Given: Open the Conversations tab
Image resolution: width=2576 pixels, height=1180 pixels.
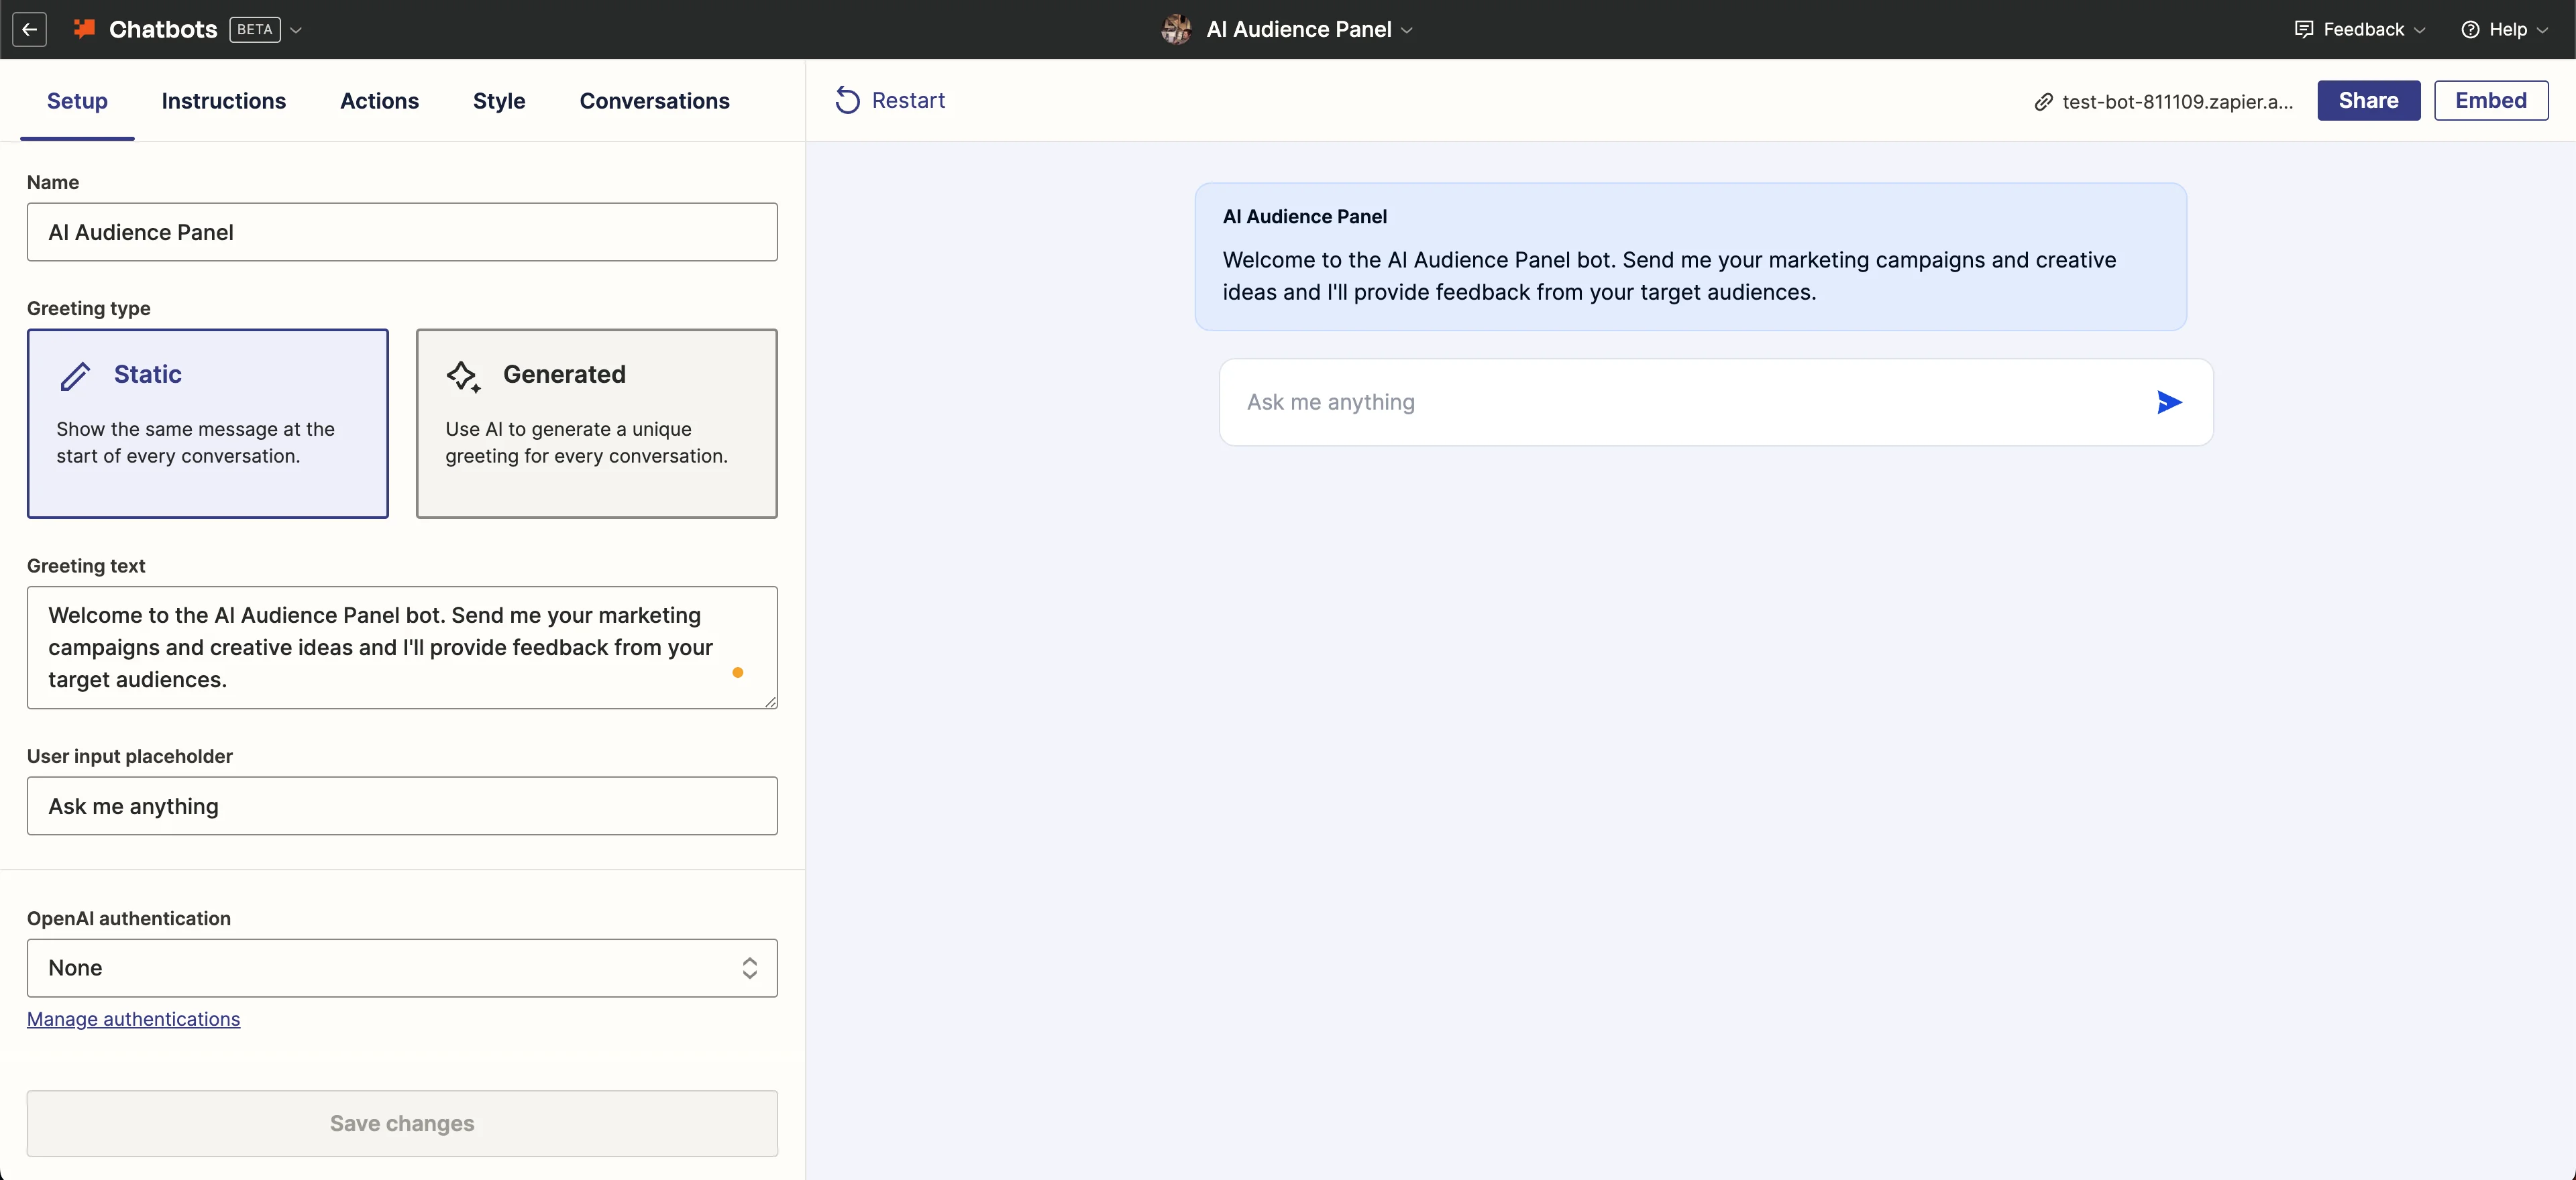Looking at the screenshot, I should click(654, 101).
